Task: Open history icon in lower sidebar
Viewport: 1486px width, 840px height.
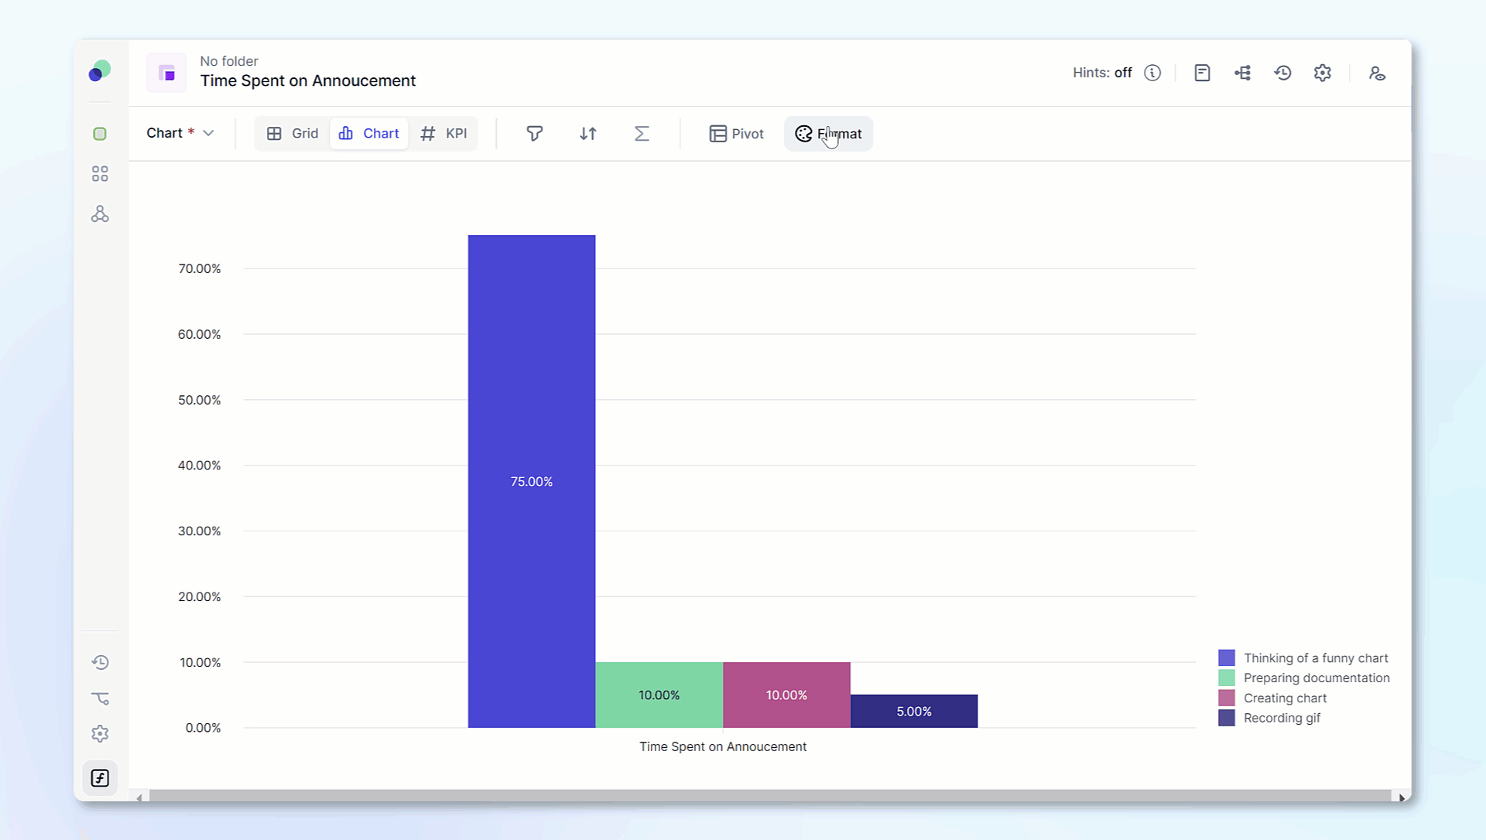Action: point(100,662)
